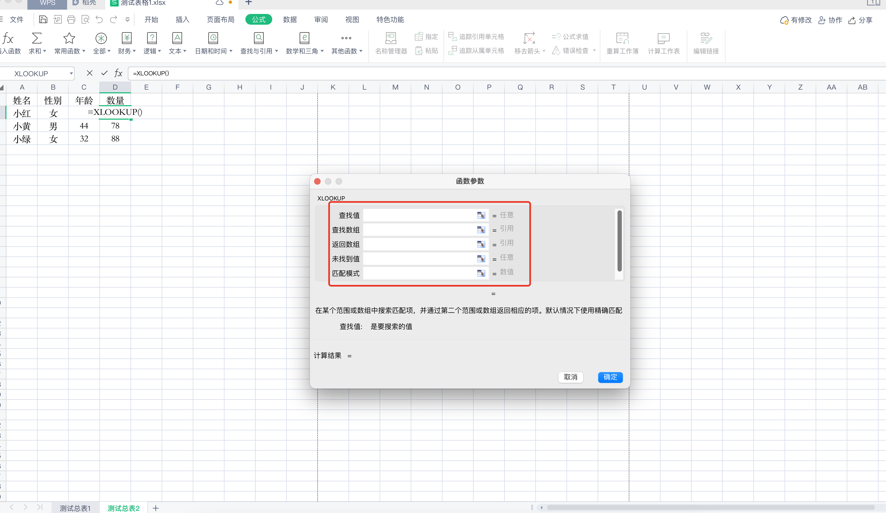Click the Edit Links icon
The image size is (886, 513).
706,38
